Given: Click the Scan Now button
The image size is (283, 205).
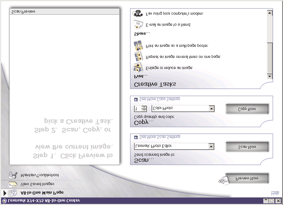Looking at the screenshot, I should pyautogui.click(x=247, y=147).
